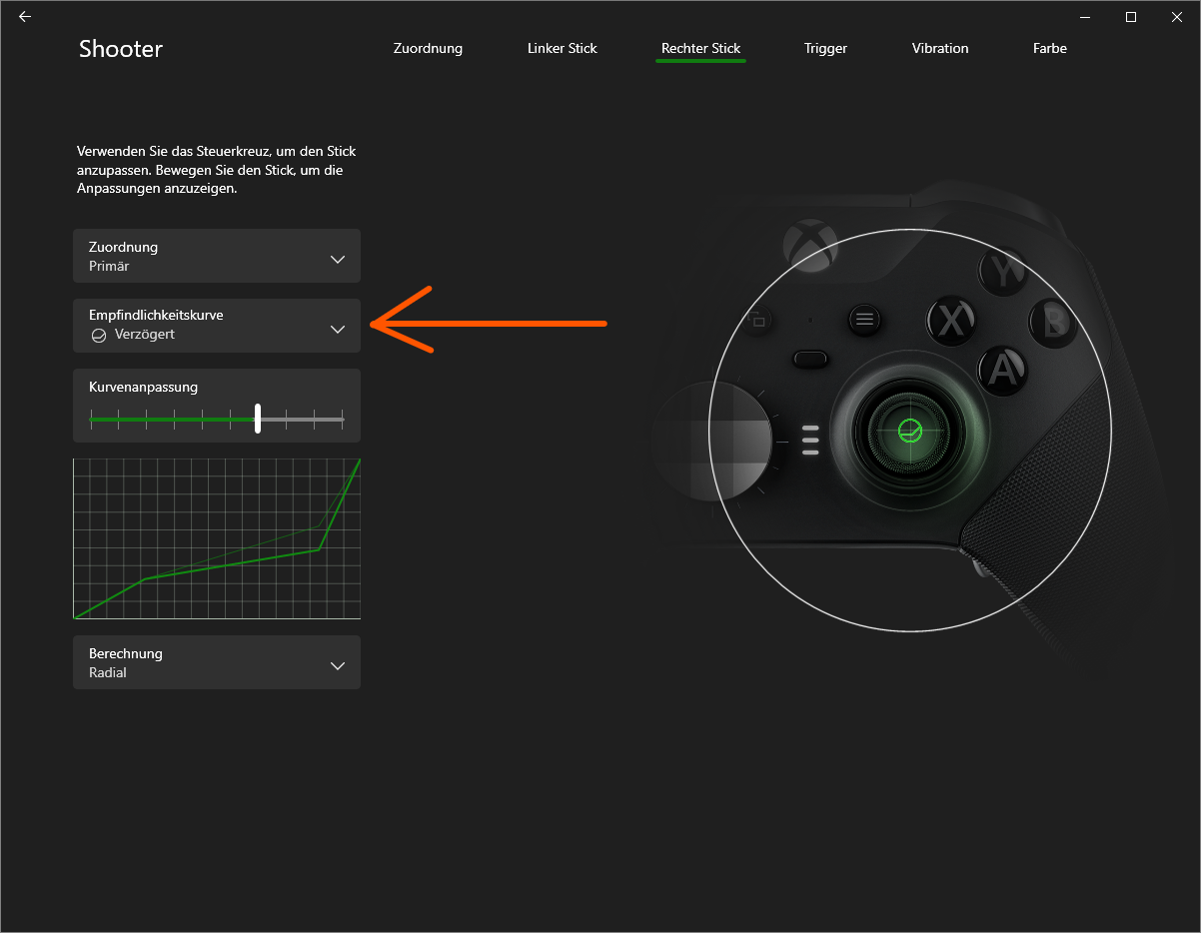This screenshot has height=933, width=1201.
Task: Click the share button below the menu button
Action: tap(811, 359)
